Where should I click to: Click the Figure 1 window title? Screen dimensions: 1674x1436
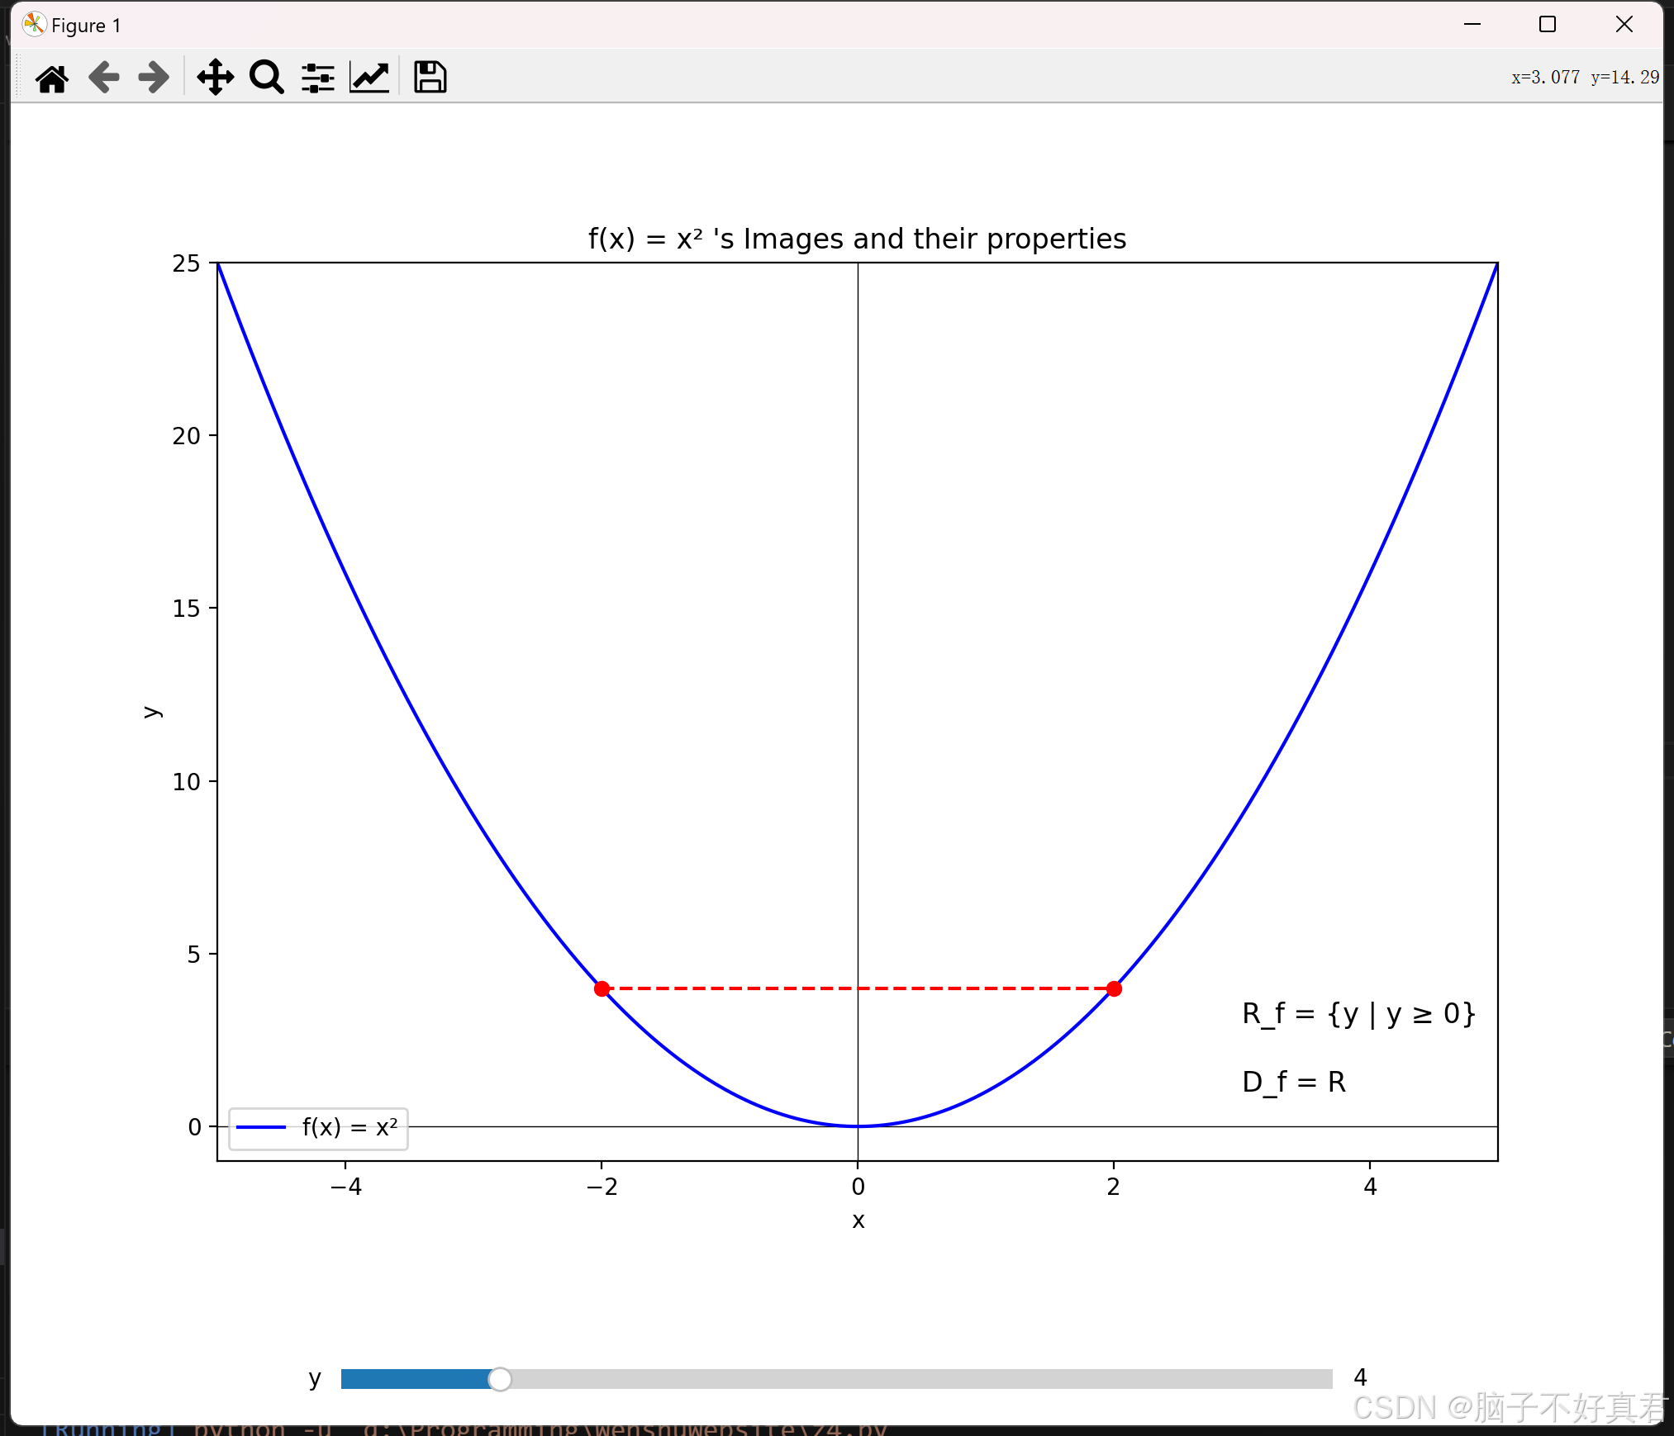point(86,26)
